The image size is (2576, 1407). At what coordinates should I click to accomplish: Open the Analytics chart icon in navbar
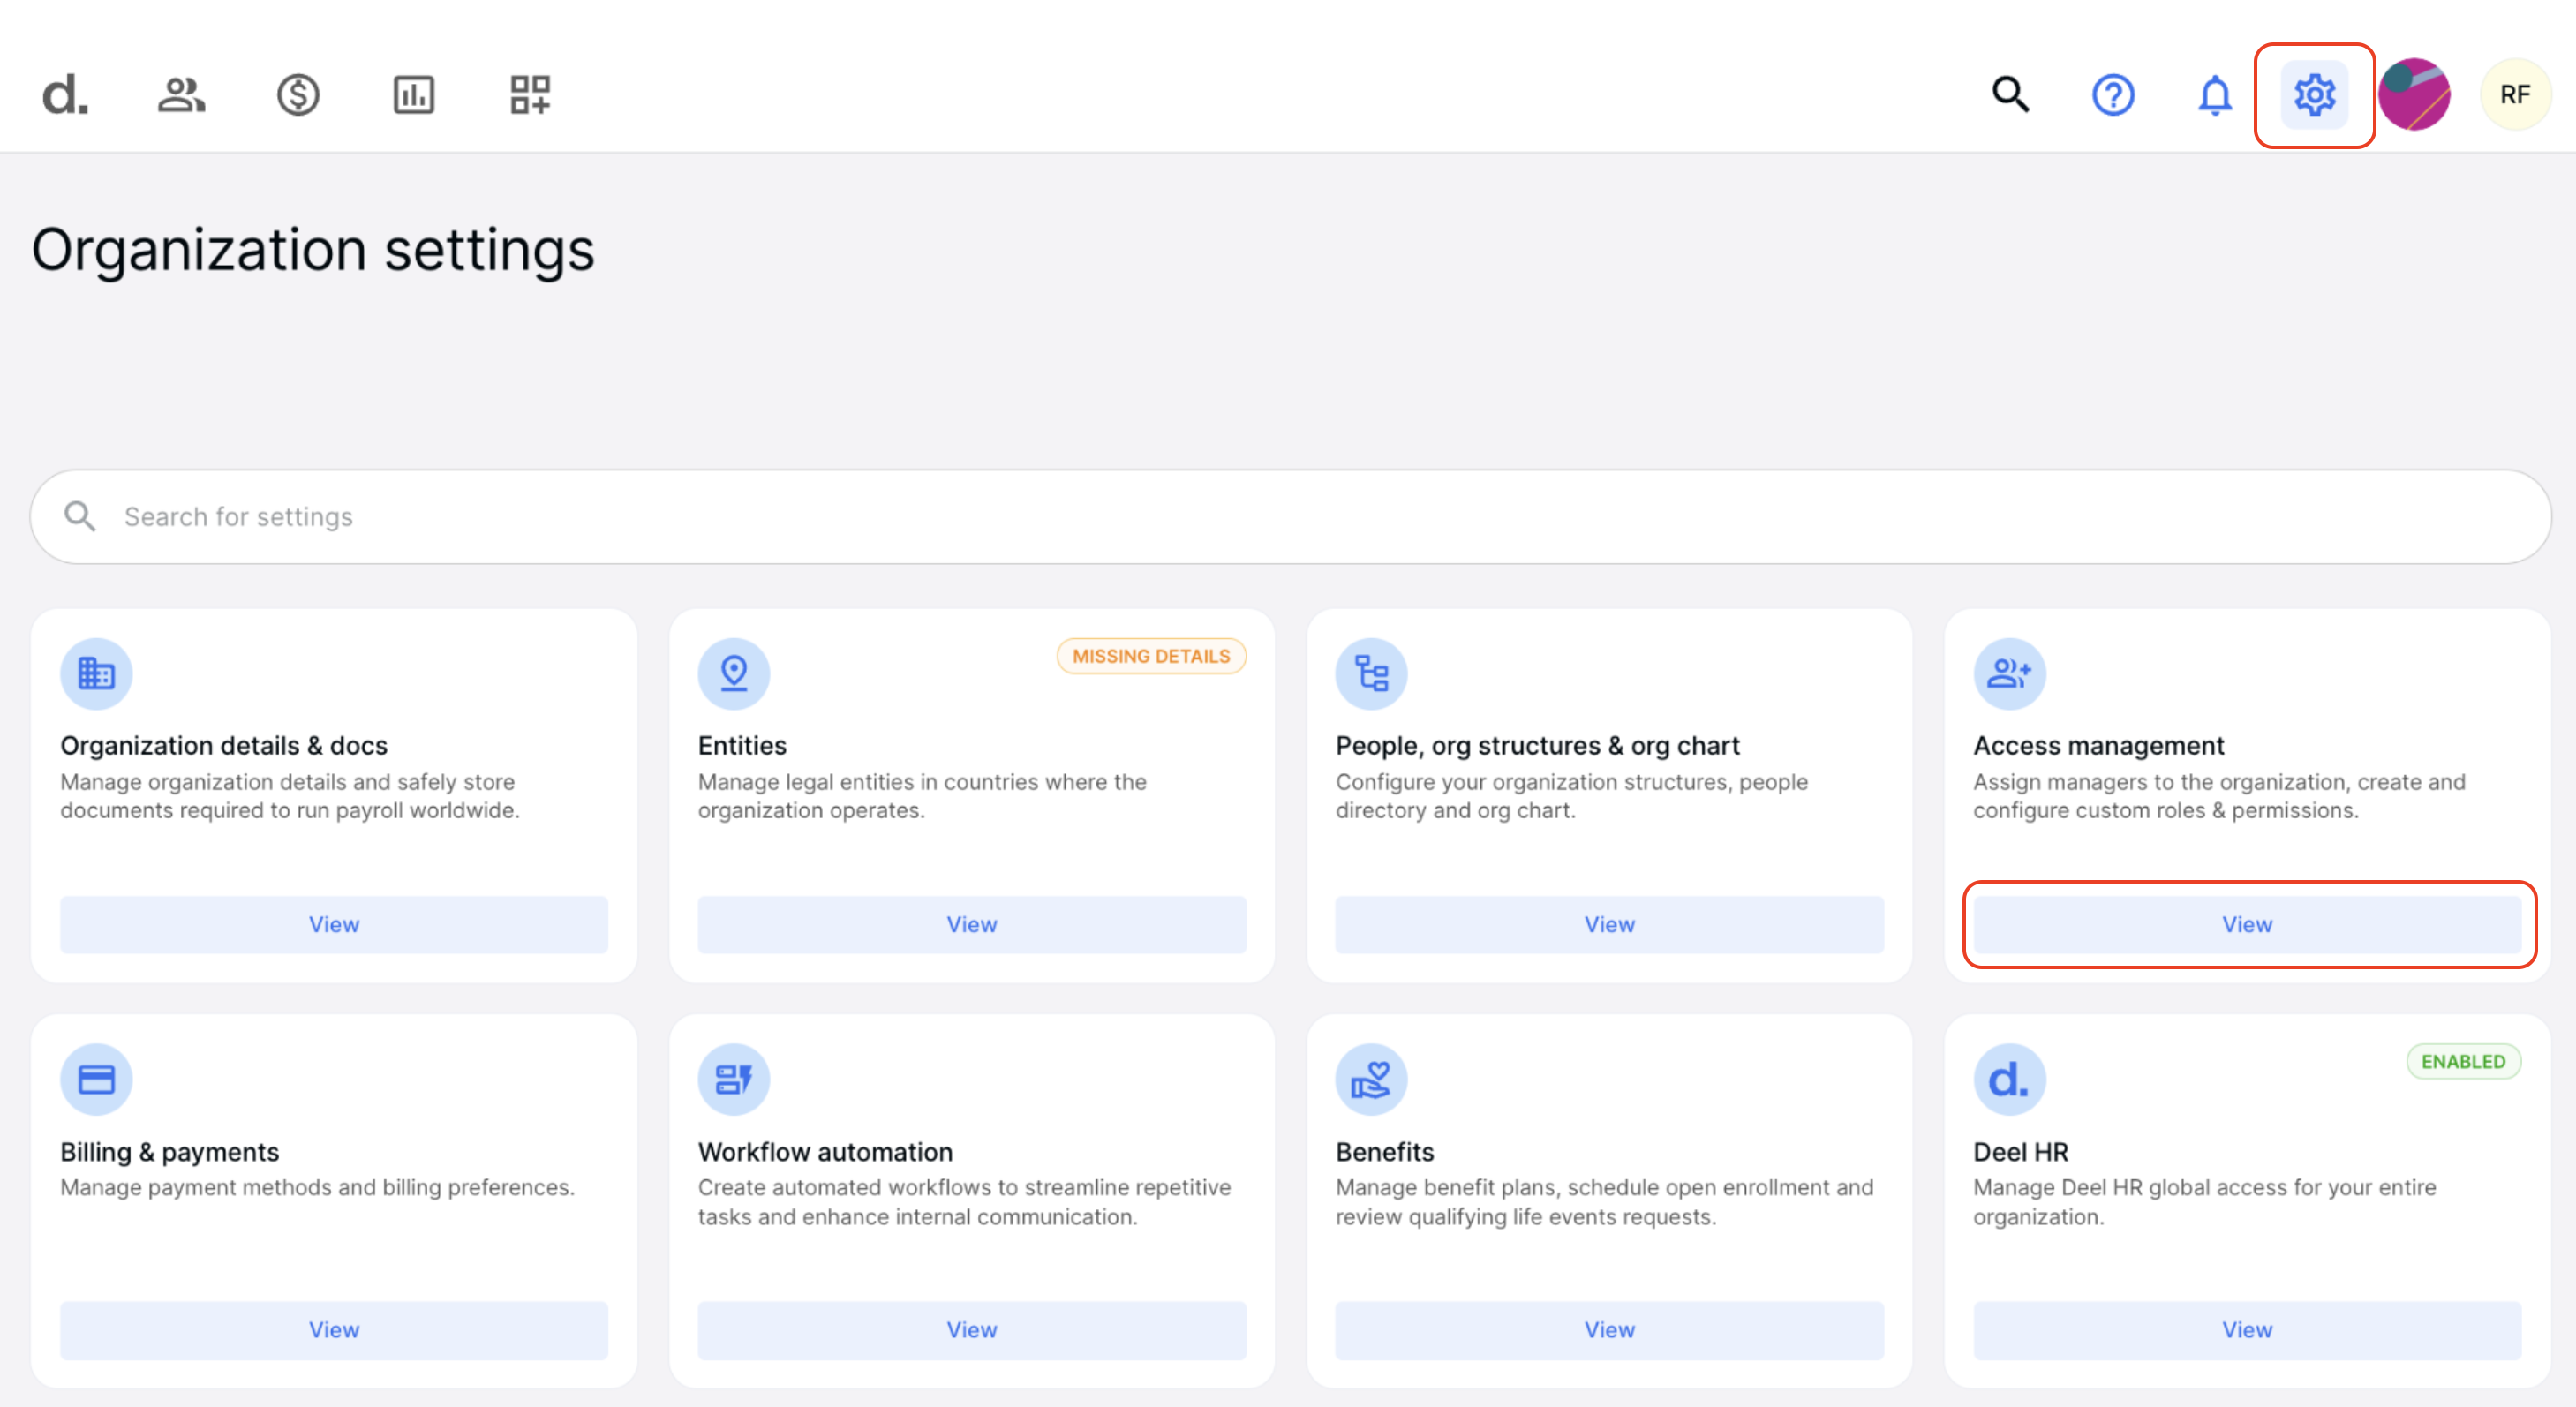coord(413,95)
